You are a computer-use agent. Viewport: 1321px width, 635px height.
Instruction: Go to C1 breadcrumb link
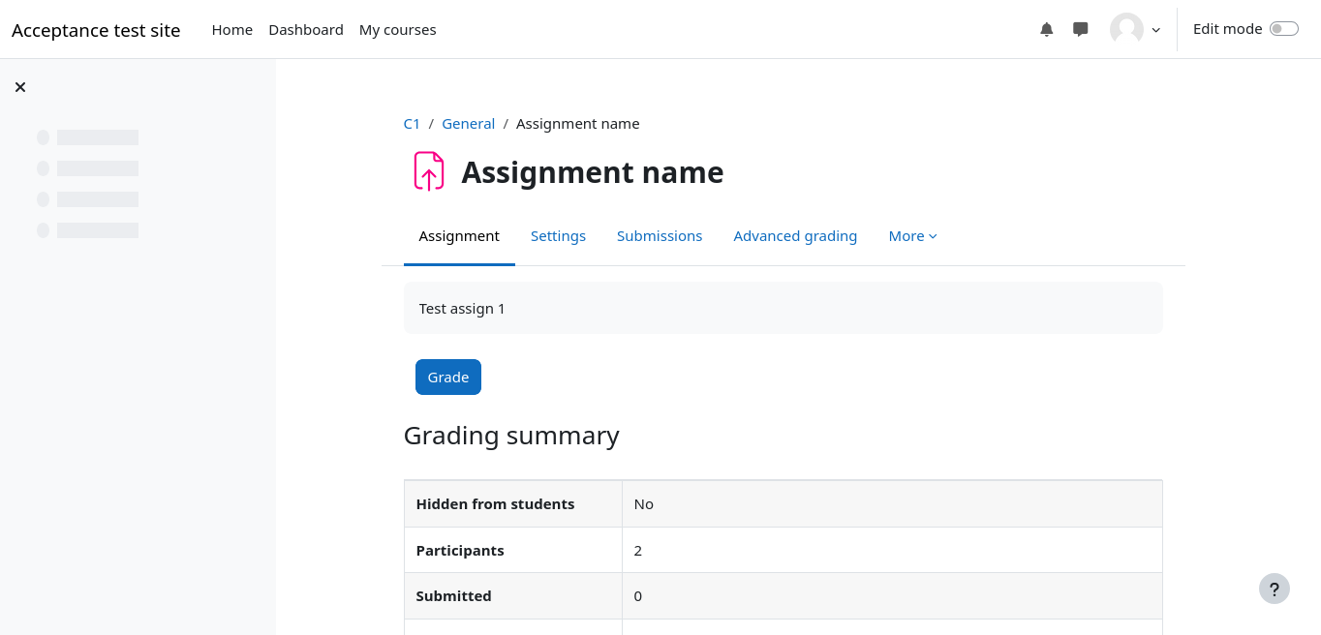412,124
